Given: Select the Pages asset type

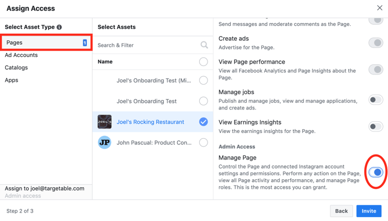Looking at the screenshot, I should pos(46,43).
